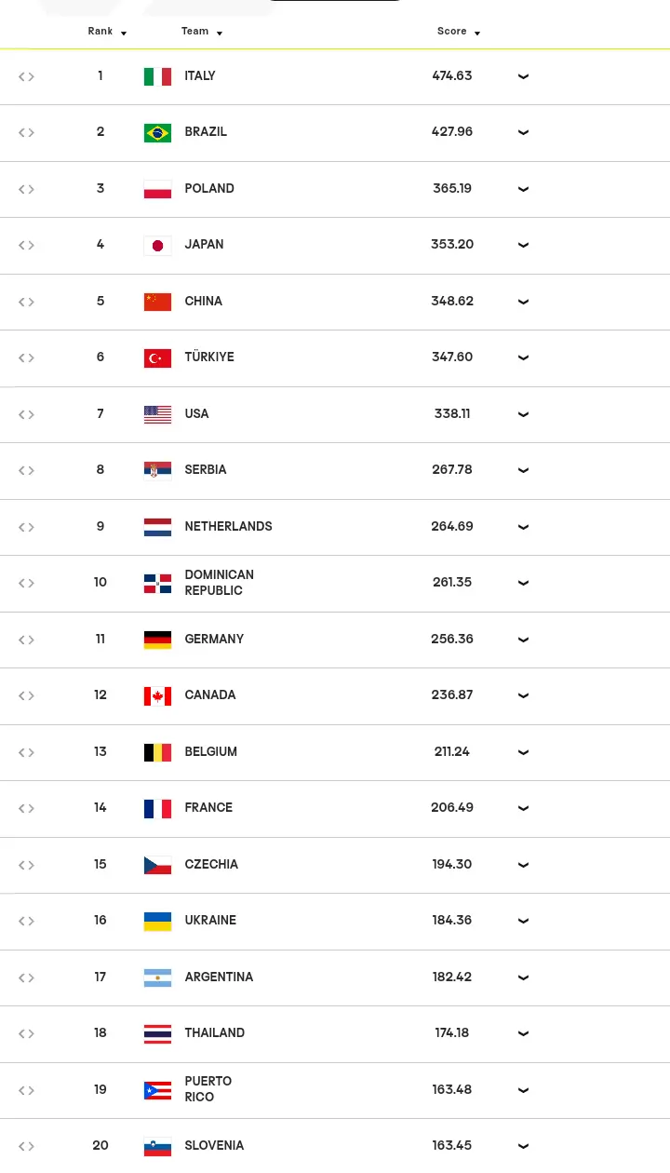Expand Italy's score details chevron
The height and width of the screenshot is (1173, 670).
[523, 76]
